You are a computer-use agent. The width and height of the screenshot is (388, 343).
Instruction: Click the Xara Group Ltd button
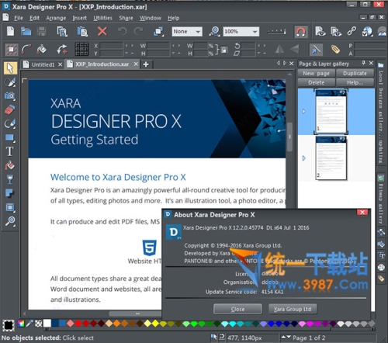pyautogui.click(x=293, y=309)
